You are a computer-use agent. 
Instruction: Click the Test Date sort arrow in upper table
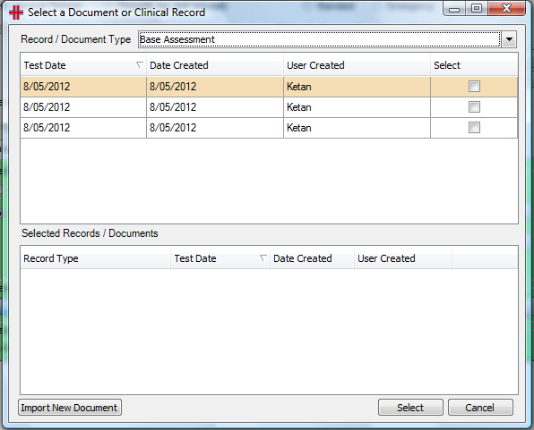pyautogui.click(x=139, y=64)
